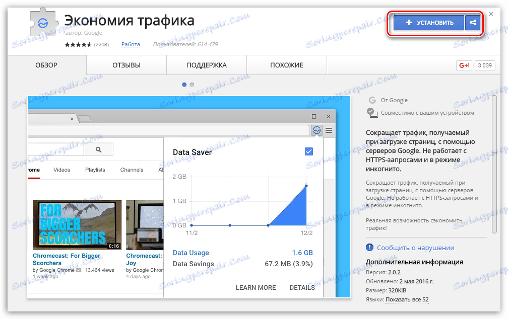This screenshot has width=508, height=319.
Task: Click the Google G icon beside От Google
Action: 372,100
